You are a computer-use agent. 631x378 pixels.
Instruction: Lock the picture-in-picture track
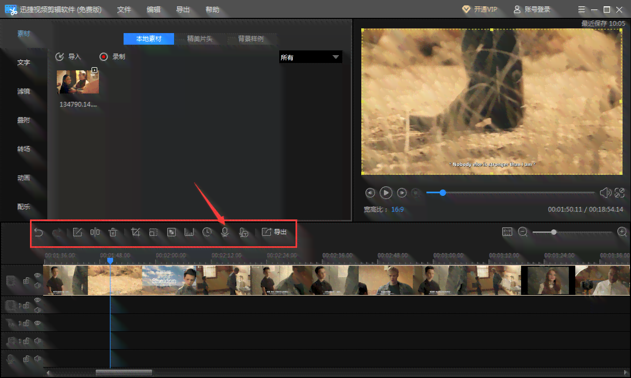(26, 305)
